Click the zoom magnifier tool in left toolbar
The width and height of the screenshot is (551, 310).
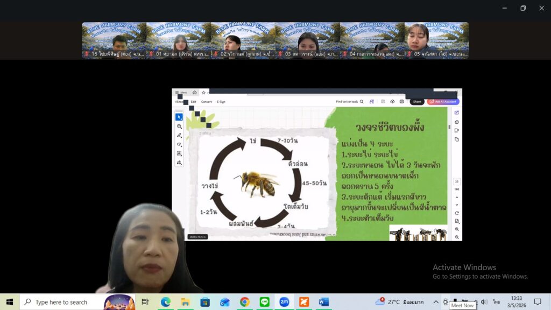click(x=179, y=126)
